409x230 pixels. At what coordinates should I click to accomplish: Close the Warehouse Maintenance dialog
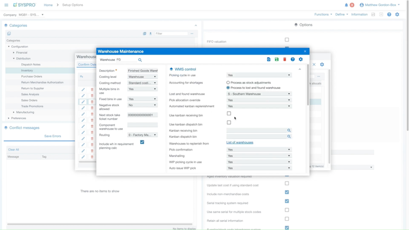coord(305,51)
